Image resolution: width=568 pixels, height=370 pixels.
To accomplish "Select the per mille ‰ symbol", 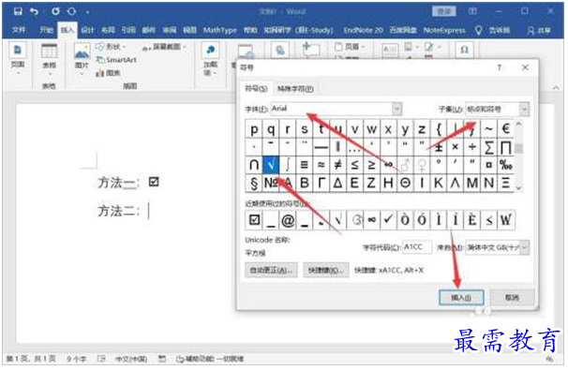I will point(506,165).
